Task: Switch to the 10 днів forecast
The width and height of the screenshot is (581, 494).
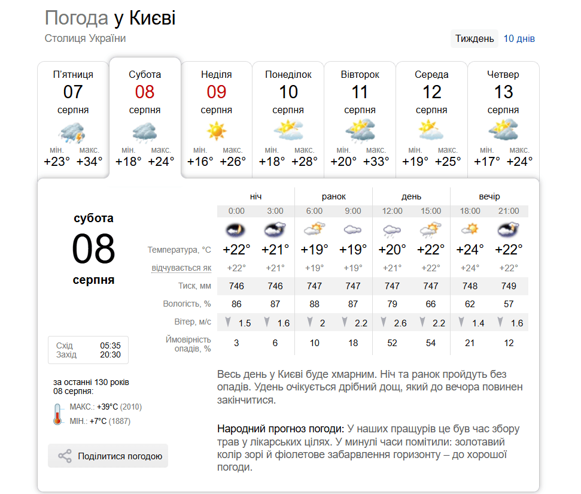Action: coord(519,38)
